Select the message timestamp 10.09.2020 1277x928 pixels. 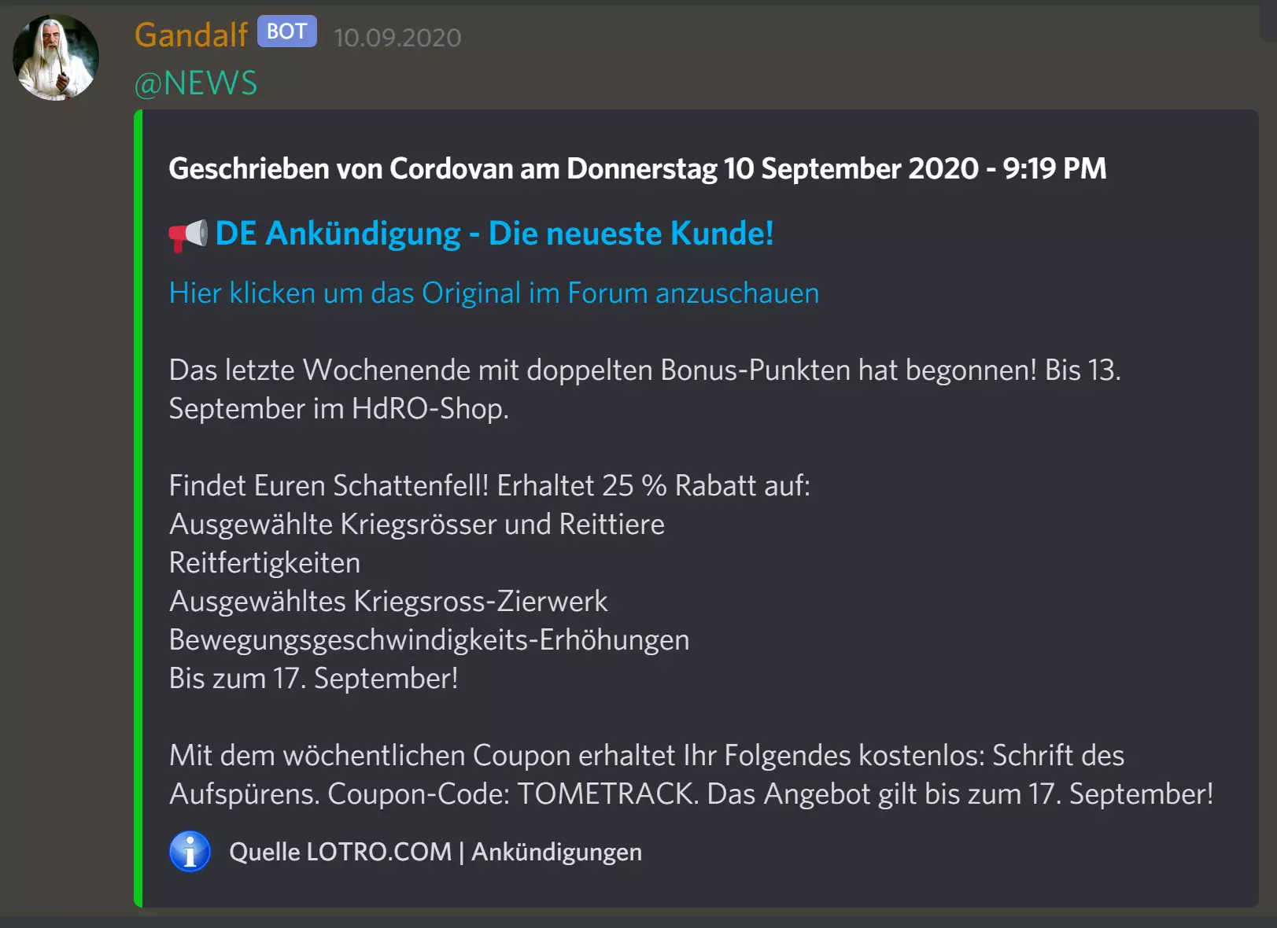[396, 38]
